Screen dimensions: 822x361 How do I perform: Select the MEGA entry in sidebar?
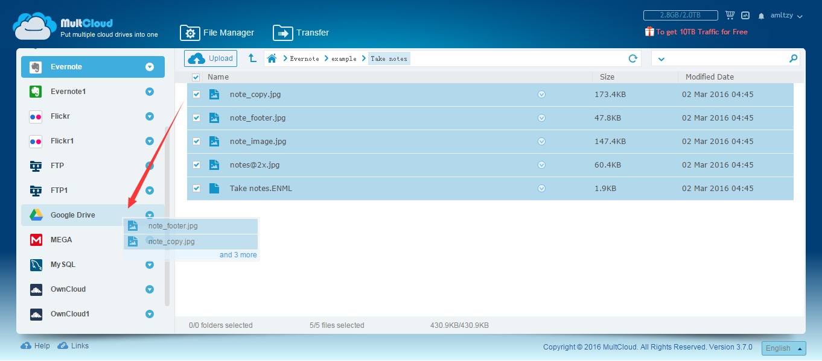(93, 240)
